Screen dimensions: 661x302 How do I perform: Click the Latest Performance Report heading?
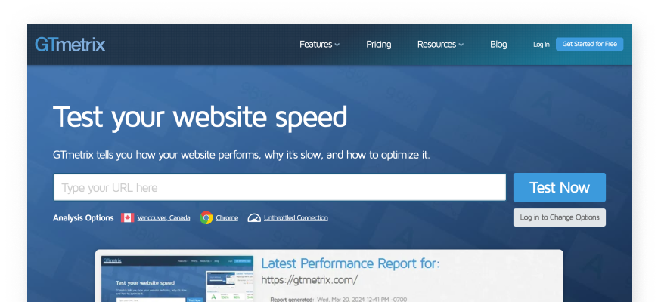350,263
